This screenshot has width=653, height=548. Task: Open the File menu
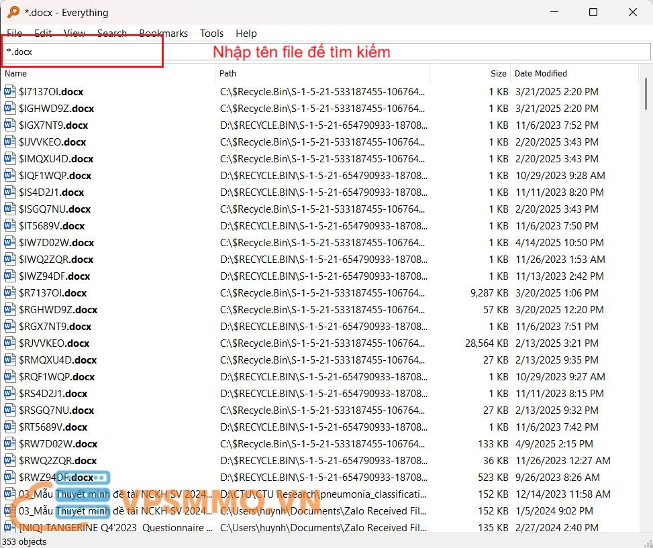[14, 33]
